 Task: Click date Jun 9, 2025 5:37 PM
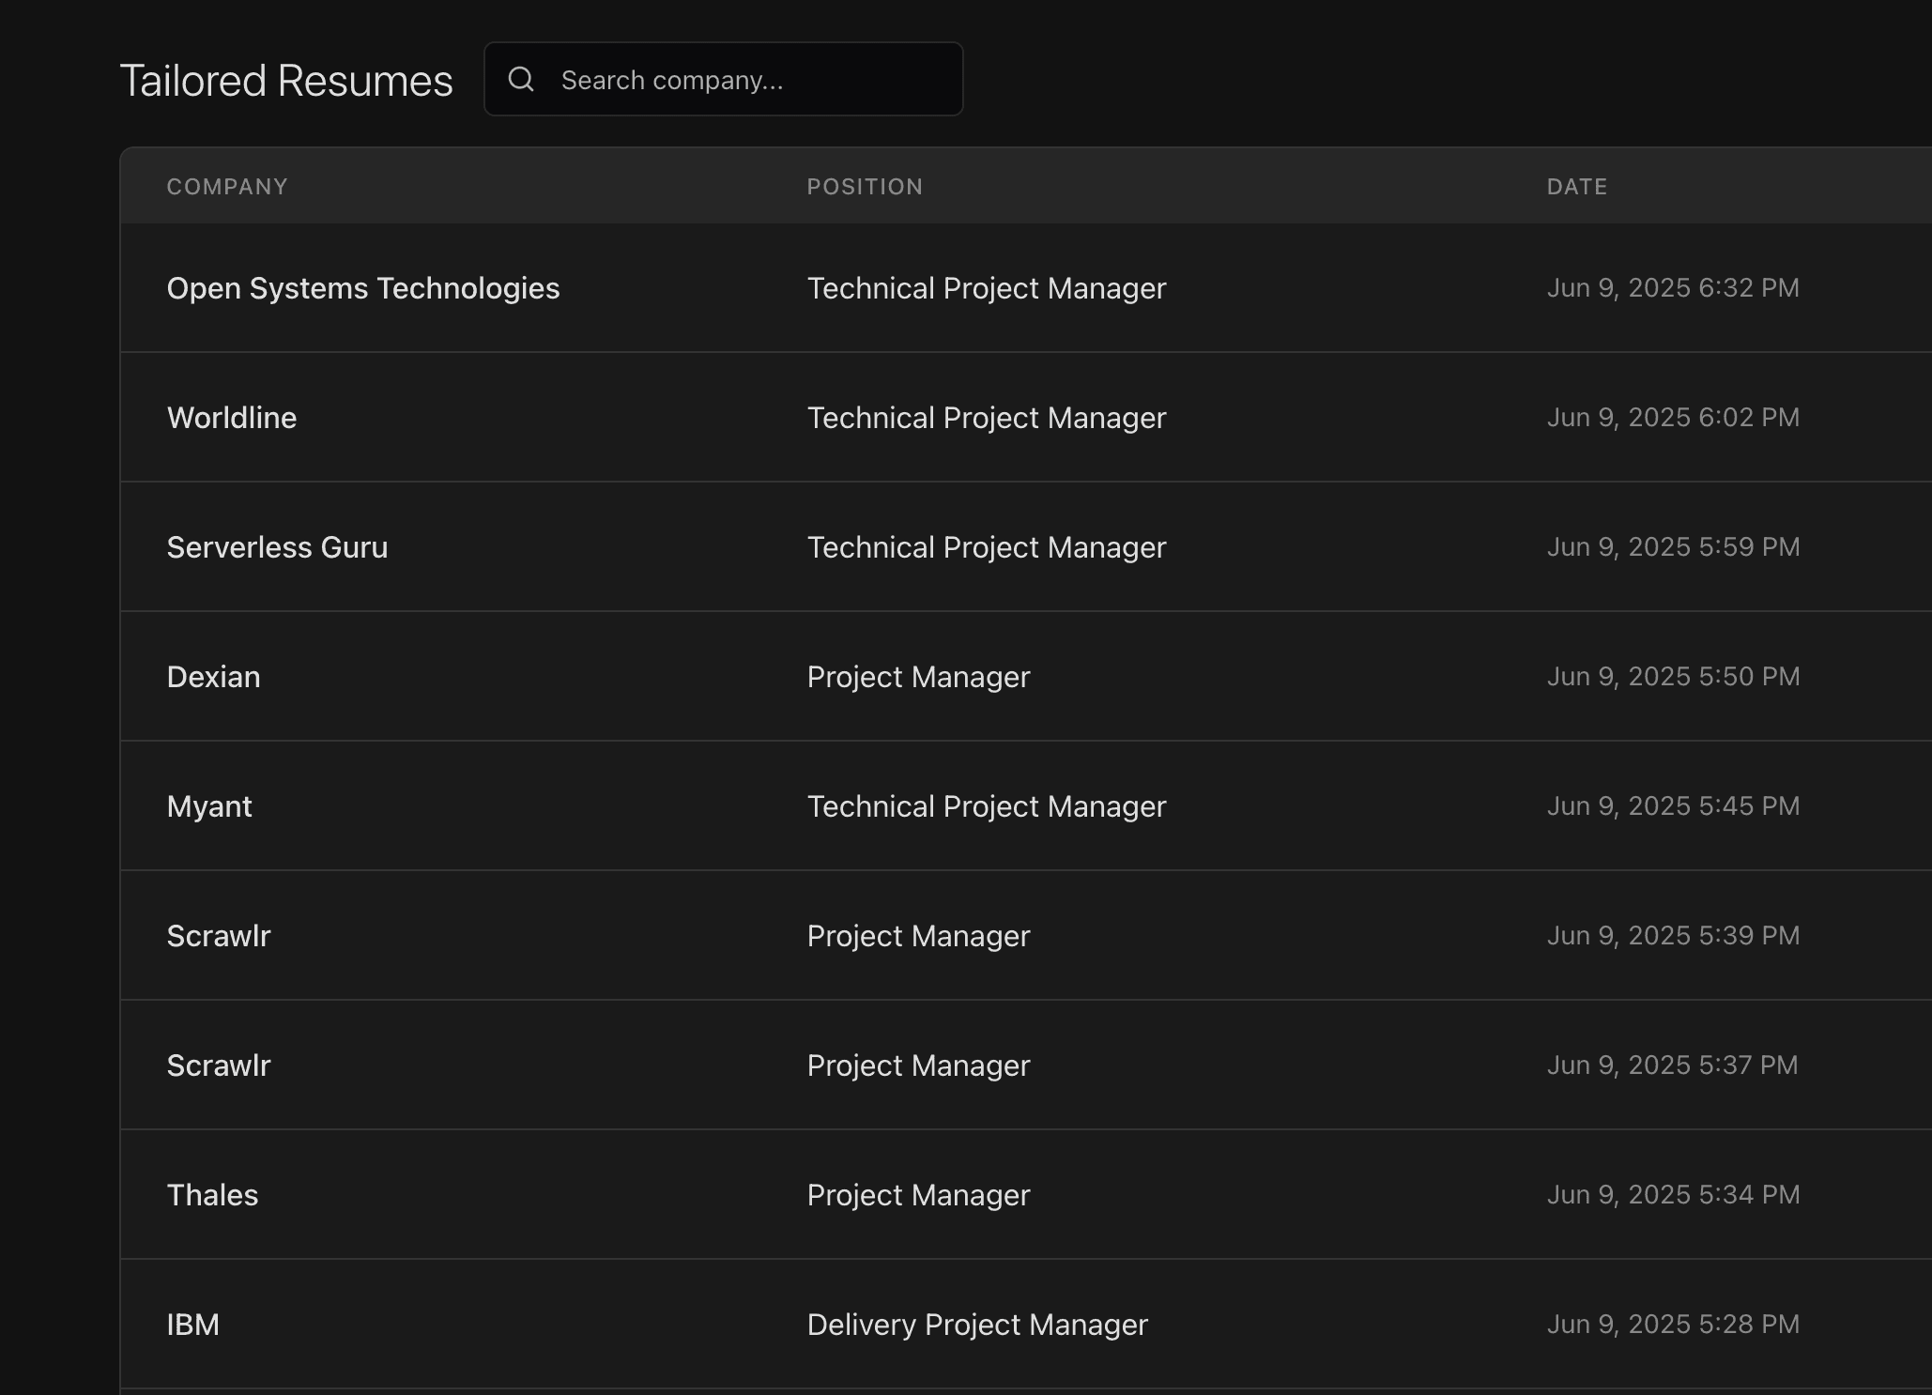click(1673, 1065)
